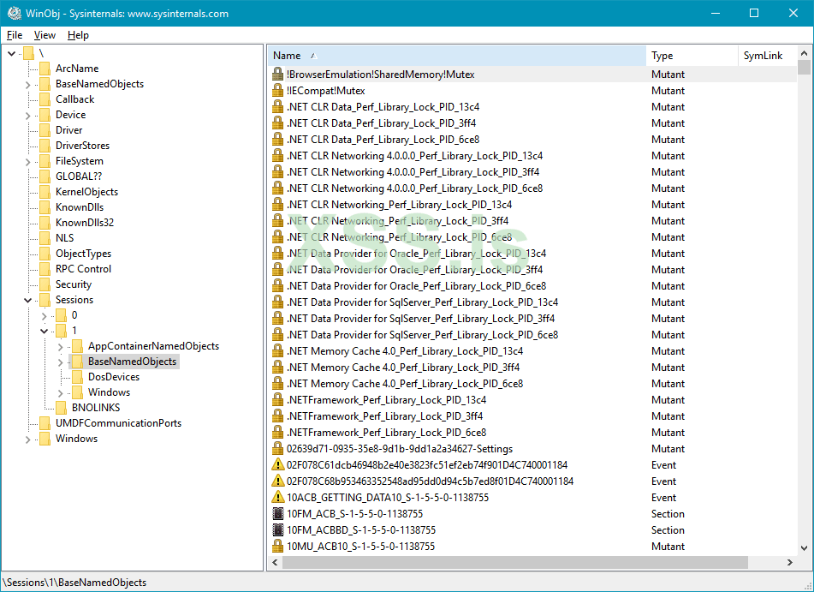Click folder icon of ArcName in tree
The width and height of the screenshot is (814, 592).
45,69
